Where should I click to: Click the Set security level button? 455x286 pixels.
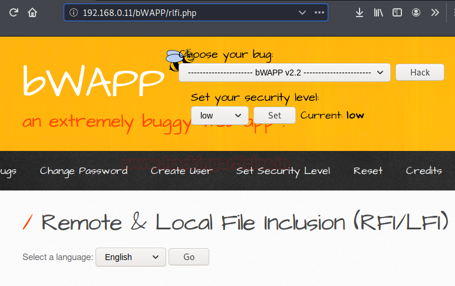click(x=275, y=115)
